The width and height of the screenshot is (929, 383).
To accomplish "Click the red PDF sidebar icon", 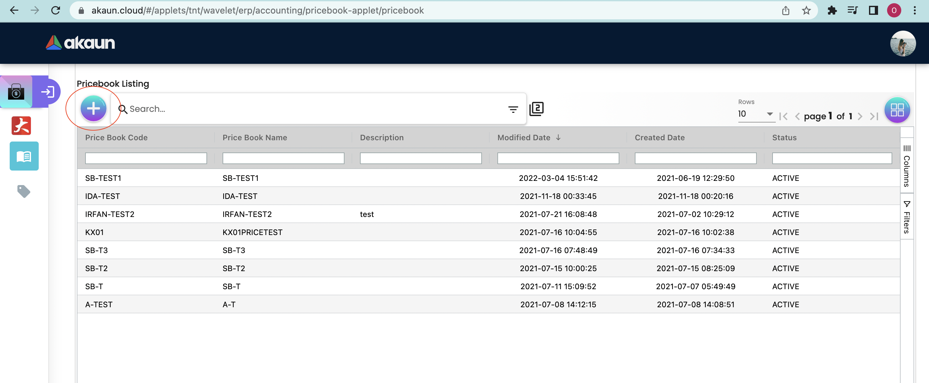I will tap(21, 126).
